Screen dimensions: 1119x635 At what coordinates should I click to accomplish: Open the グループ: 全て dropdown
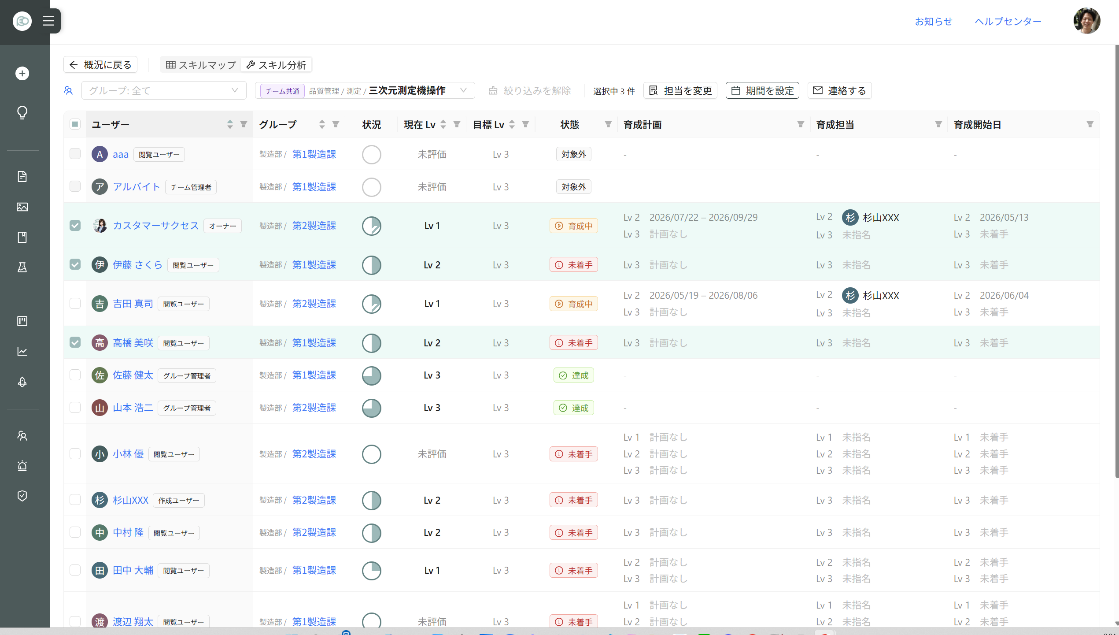(164, 90)
